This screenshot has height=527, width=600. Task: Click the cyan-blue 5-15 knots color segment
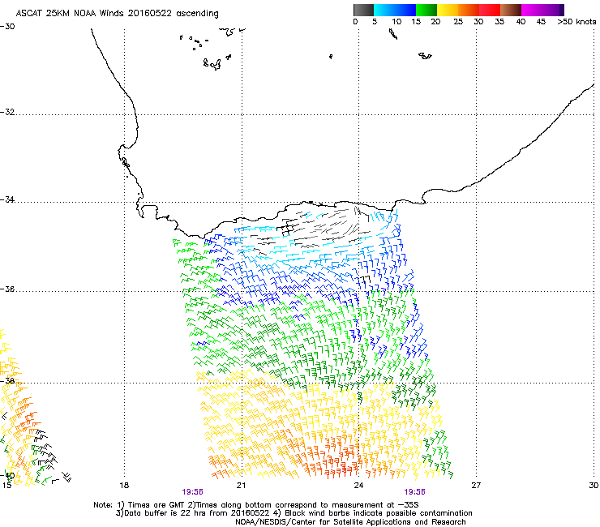tap(395, 10)
